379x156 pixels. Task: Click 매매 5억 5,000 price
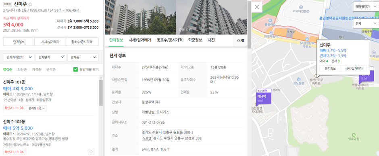18,128
